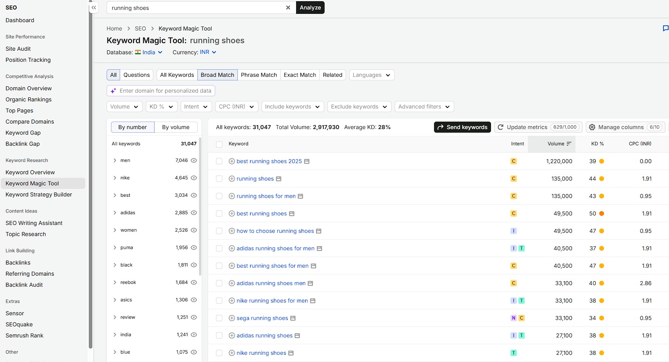Open the KD % filter dropdown
The height and width of the screenshot is (362, 669).
[x=161, y=107]
